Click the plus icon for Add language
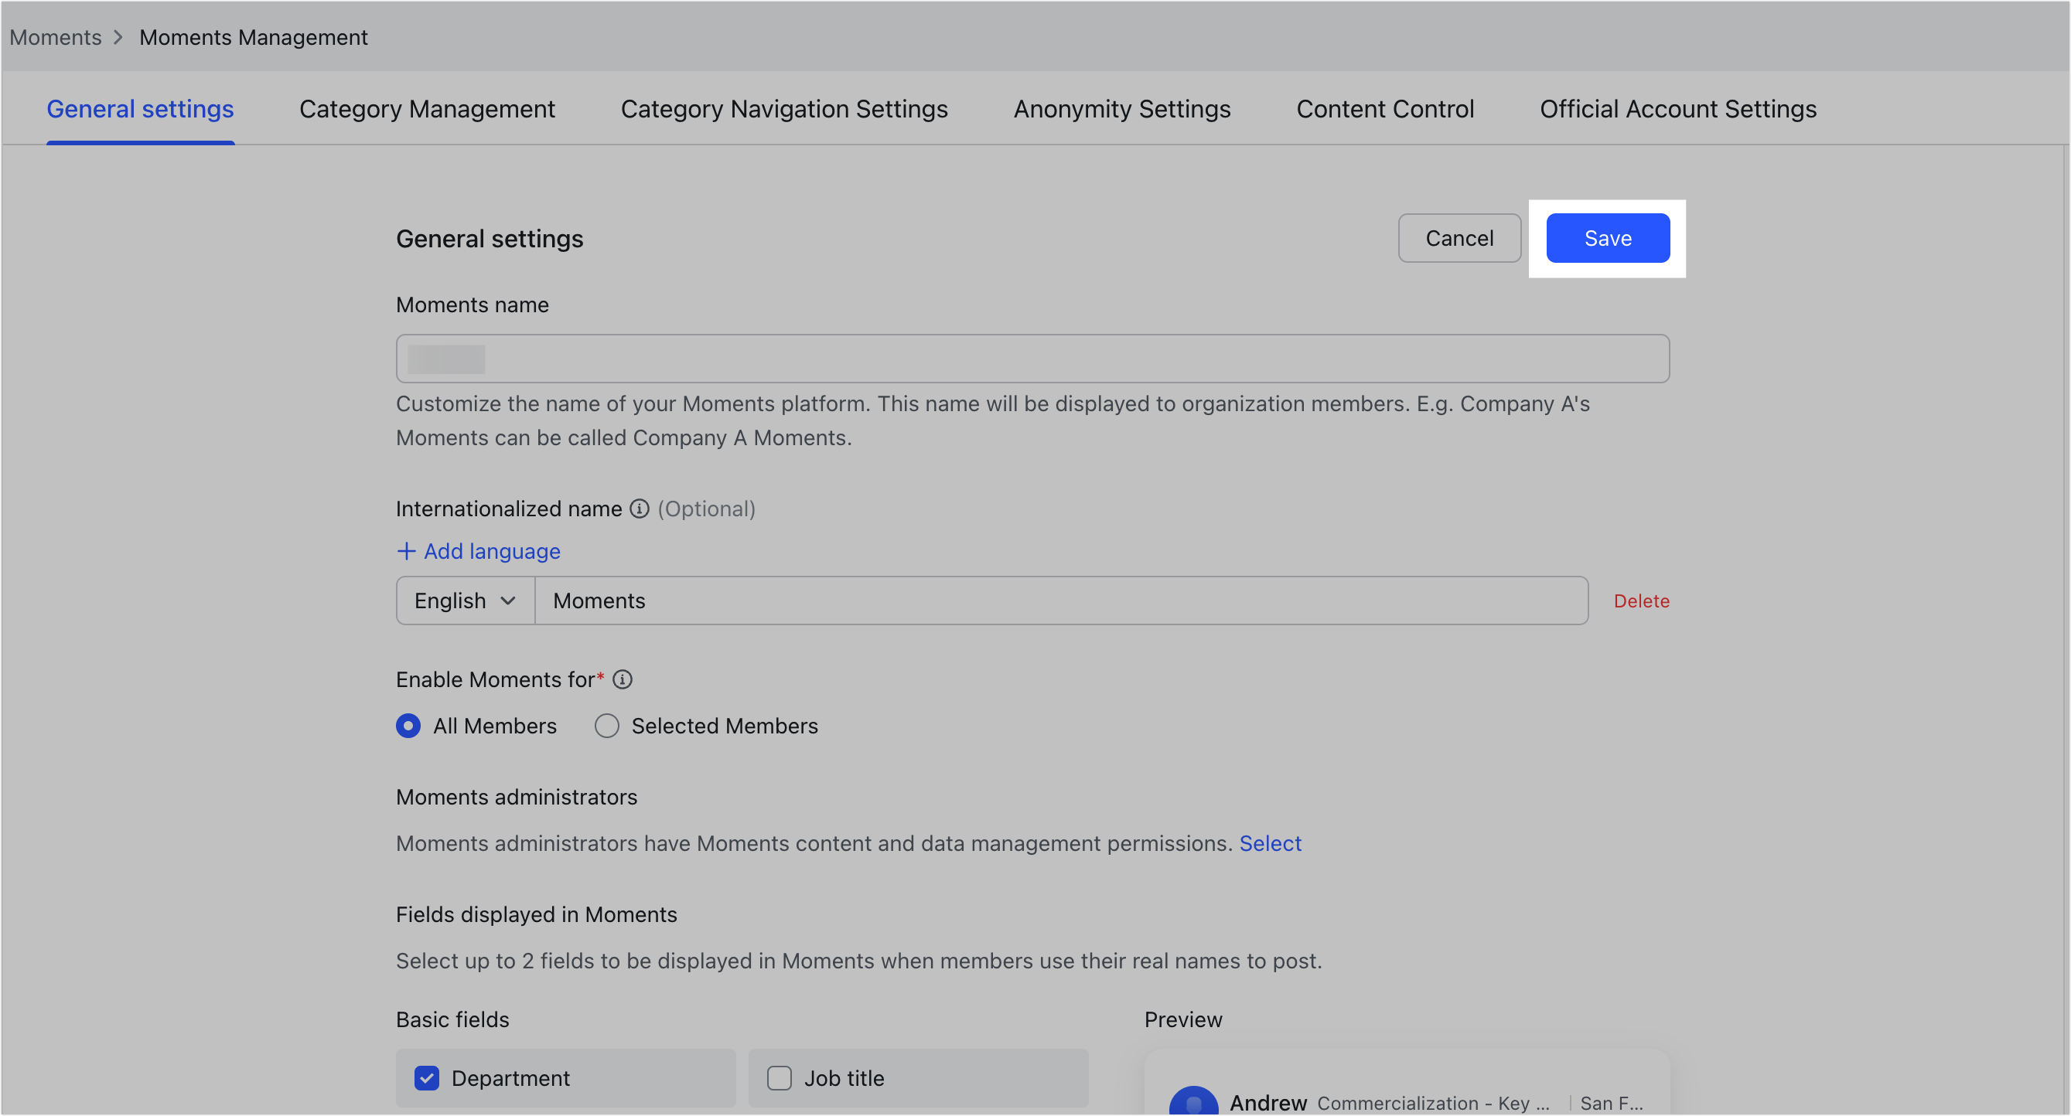This screenshot has width=2071, height=1116. [x=406, y=551]
